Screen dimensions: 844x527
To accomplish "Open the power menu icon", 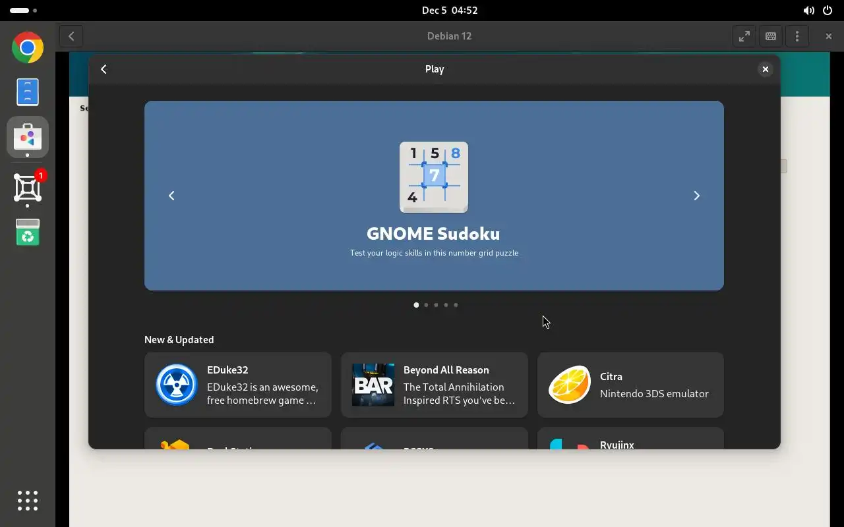I will (x=828, y=11).
